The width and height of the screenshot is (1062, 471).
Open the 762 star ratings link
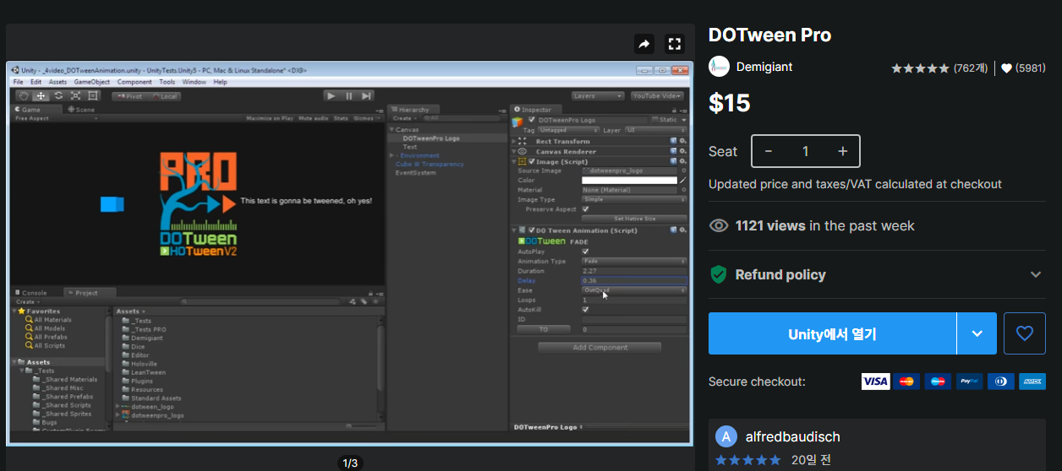coord(939,68)
